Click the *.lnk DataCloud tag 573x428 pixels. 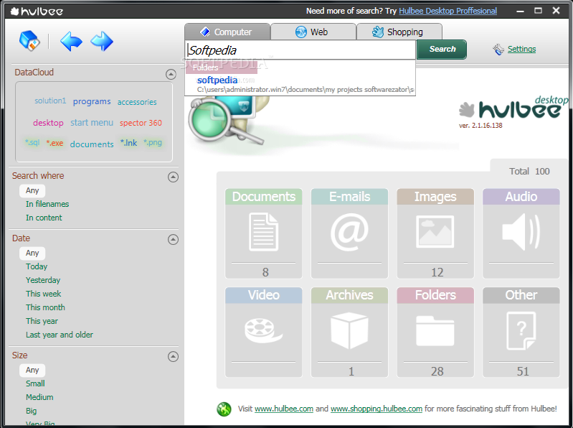[x=128, y=143]
